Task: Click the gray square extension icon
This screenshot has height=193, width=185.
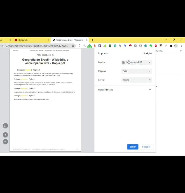Action: pyautogui.click(x=135, y=46)
